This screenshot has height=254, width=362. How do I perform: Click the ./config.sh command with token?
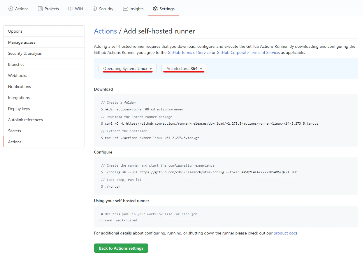coord(199,172)
